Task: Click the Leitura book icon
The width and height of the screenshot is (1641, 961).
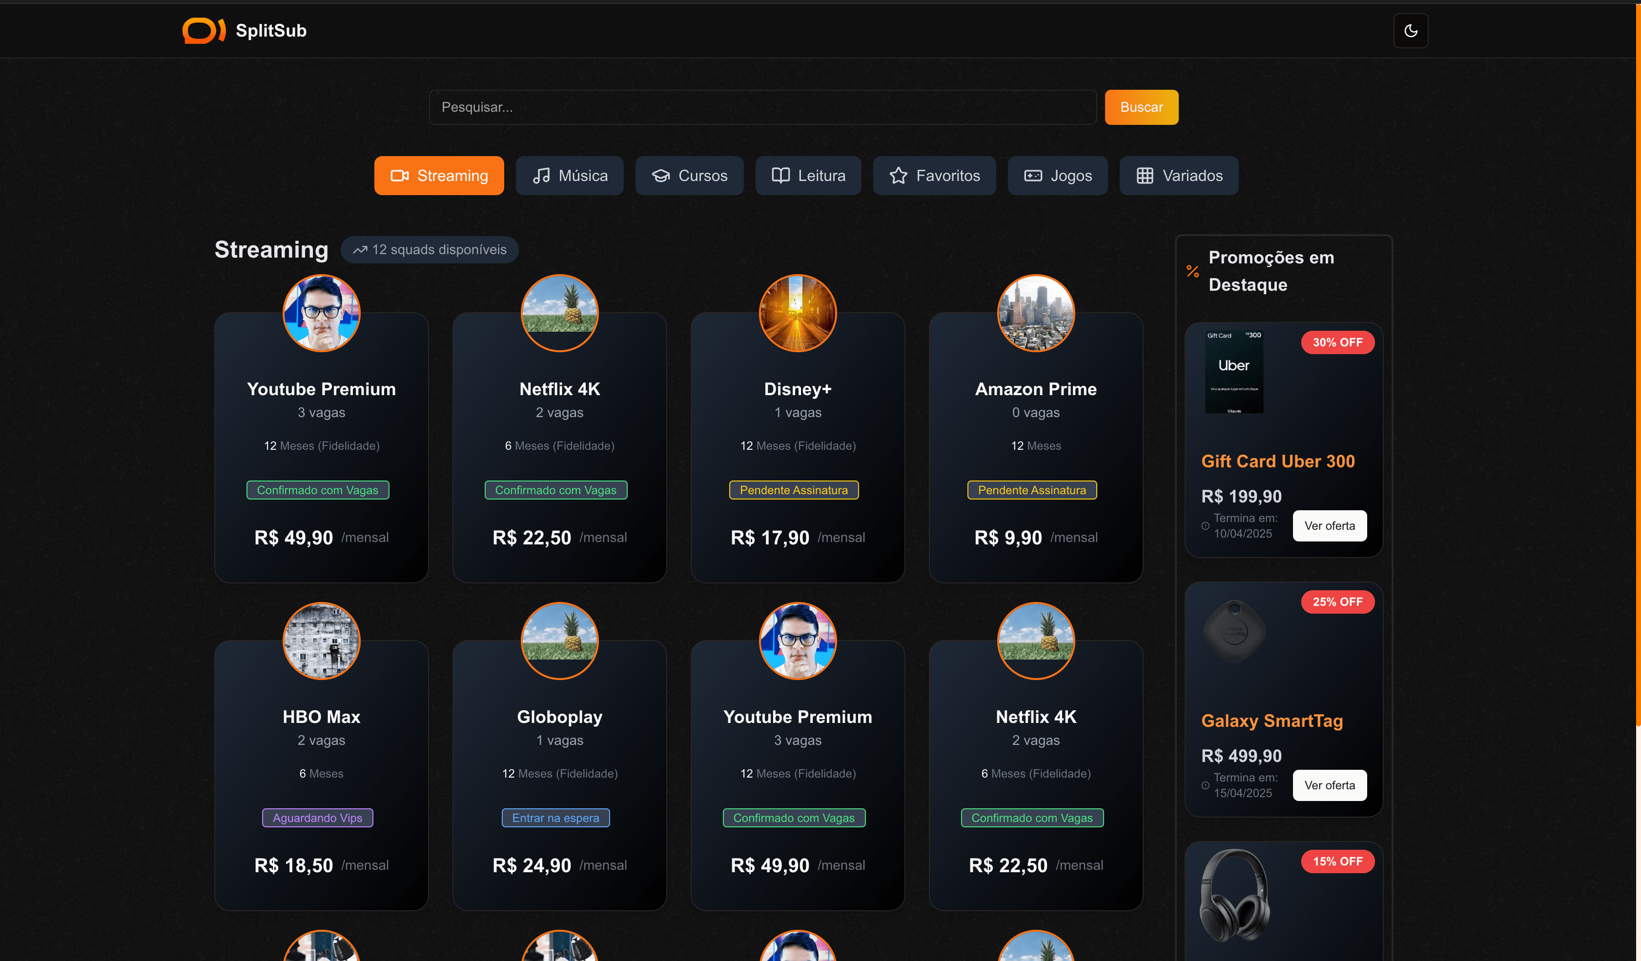Action: tap(780, 176)
